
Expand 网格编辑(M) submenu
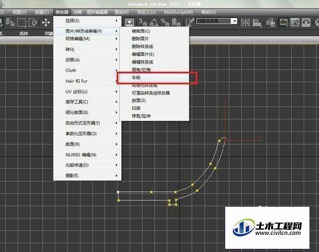(x=87, y=39)
